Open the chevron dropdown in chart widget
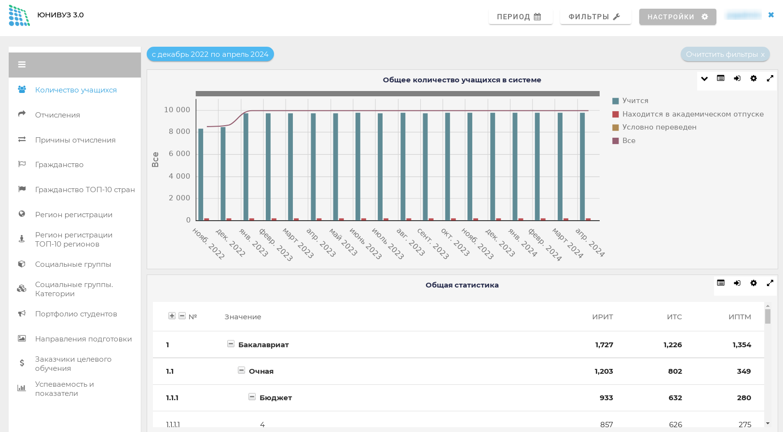Image resolution: width=783 pixels, height=432 pixels. 704,79
